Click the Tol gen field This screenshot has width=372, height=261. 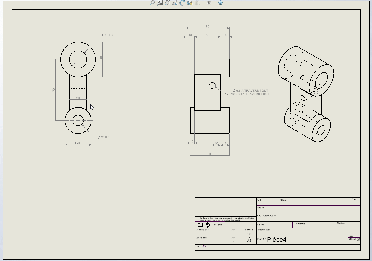(x=234, y=225)
